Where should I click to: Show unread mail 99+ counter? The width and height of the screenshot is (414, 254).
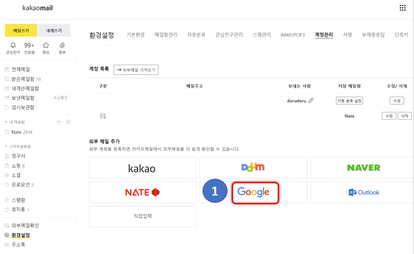[29, 45]
